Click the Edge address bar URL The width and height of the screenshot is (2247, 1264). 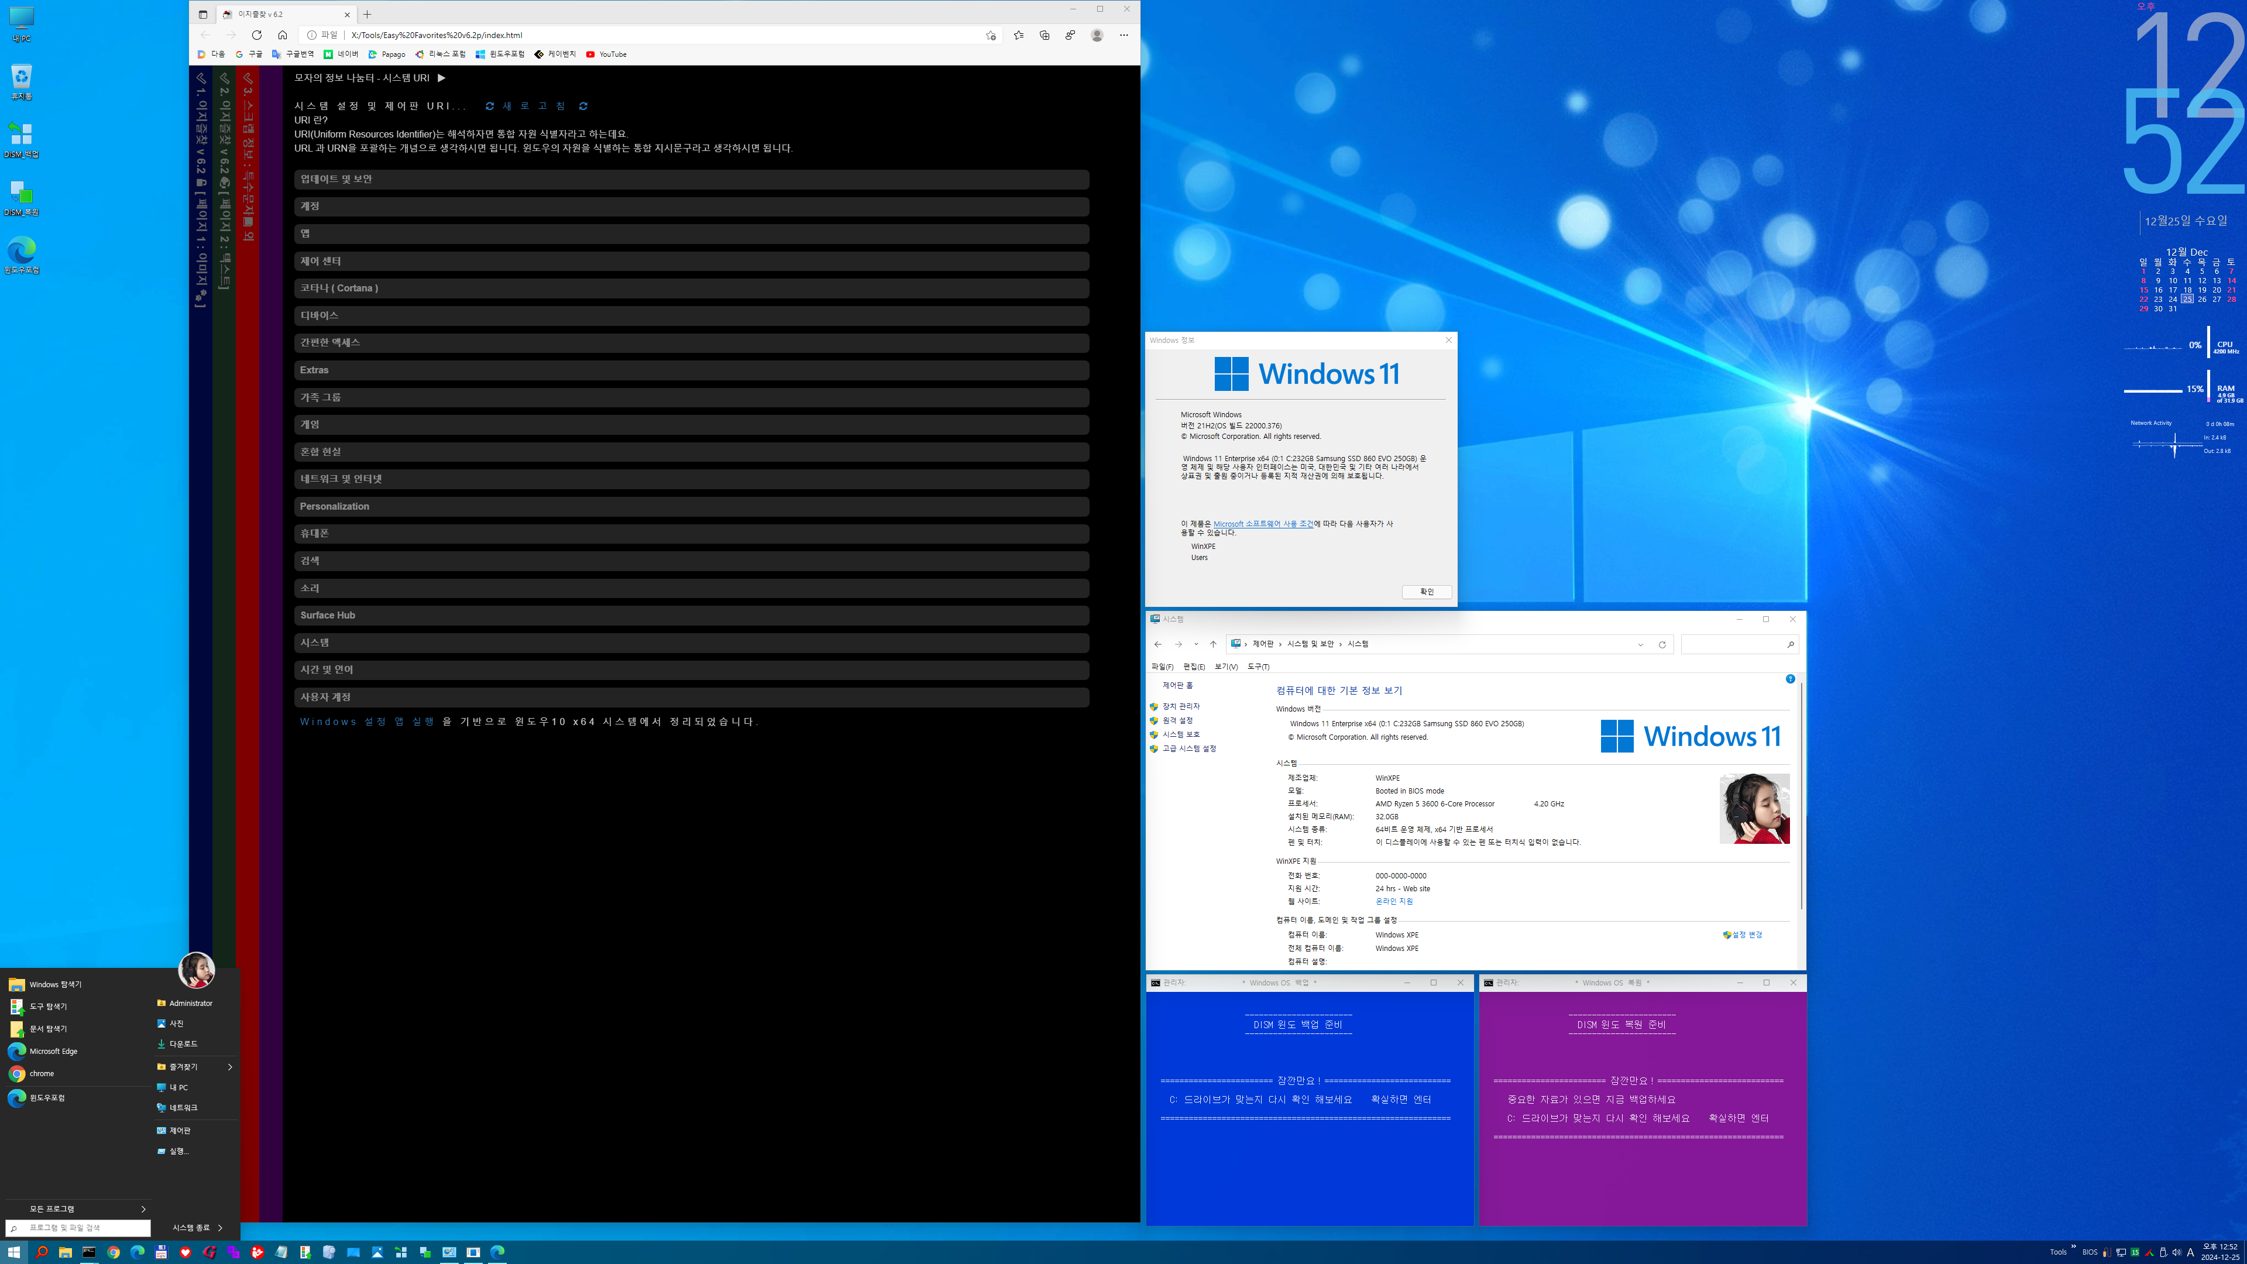[437, 35]
